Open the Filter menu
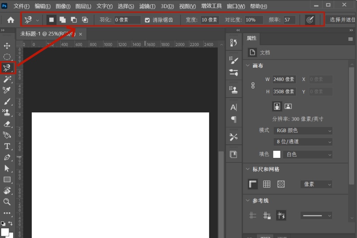Viewport: 357px width, 238px height. (147, 6)
